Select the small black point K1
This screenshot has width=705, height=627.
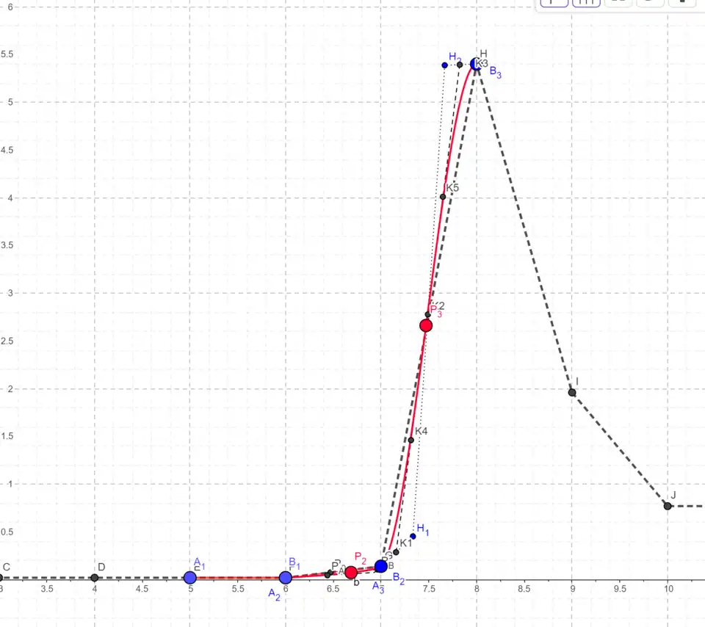tap(396, 551)
